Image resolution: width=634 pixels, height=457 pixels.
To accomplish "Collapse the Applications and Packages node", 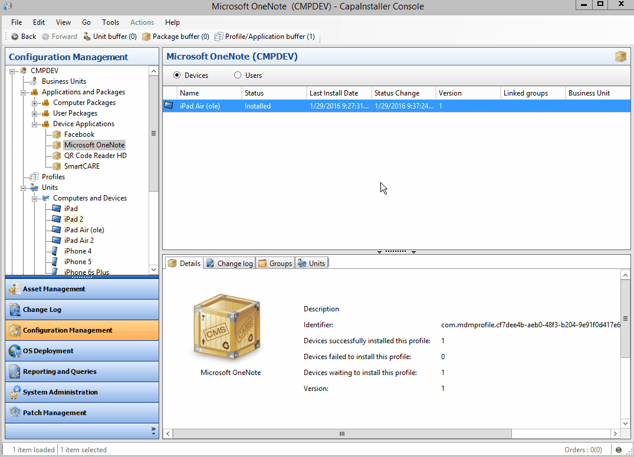I will (24, 92).
